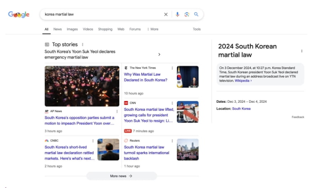Viewport: 321px width, 188px height.
Task: Open the South Korea location link
Action: [241, 109]
